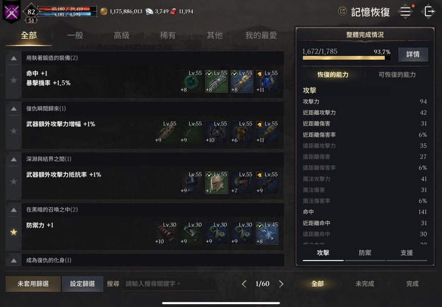Click the share icon beside 記憶恢復
Screen dimensions: 442x307
[x=342, y=11]
